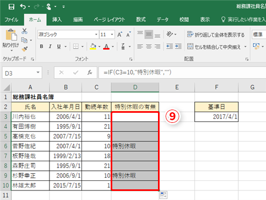Open the fill color dropdown arrow
Image resolution: width=266 pixels, height=200 pixels.
[99, 47]
